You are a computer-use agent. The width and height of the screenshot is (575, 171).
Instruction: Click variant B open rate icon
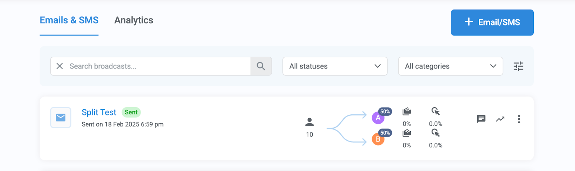tap(407, 133)
